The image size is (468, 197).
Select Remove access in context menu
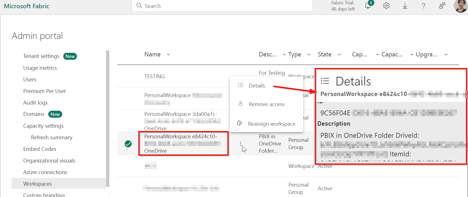click(266, 104)
